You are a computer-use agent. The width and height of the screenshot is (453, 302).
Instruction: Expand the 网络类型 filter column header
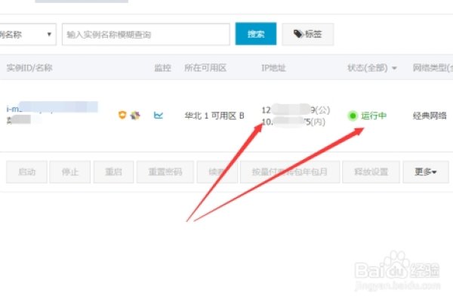[433, 68]
